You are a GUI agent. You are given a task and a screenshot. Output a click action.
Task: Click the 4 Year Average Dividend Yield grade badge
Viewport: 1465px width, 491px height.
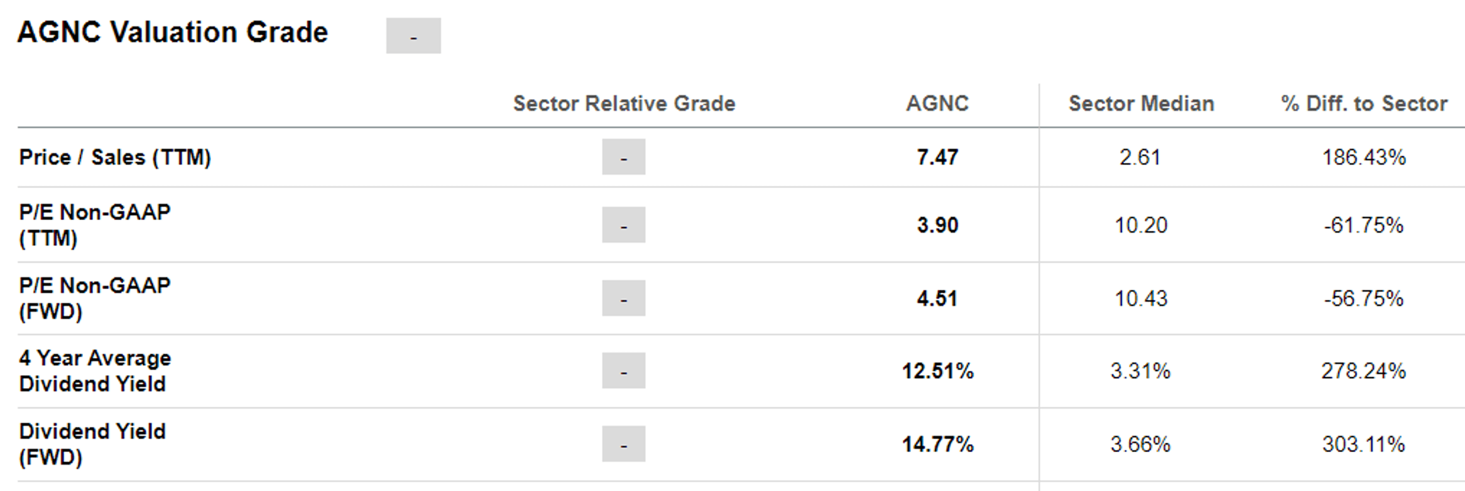tap(623, 371)
